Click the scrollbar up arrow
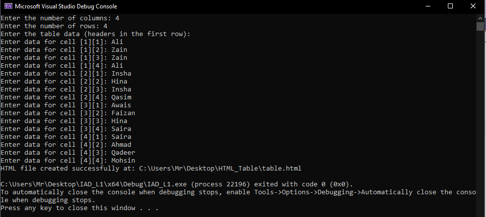The height and width of the screenshot is (217, 486). 480,18
